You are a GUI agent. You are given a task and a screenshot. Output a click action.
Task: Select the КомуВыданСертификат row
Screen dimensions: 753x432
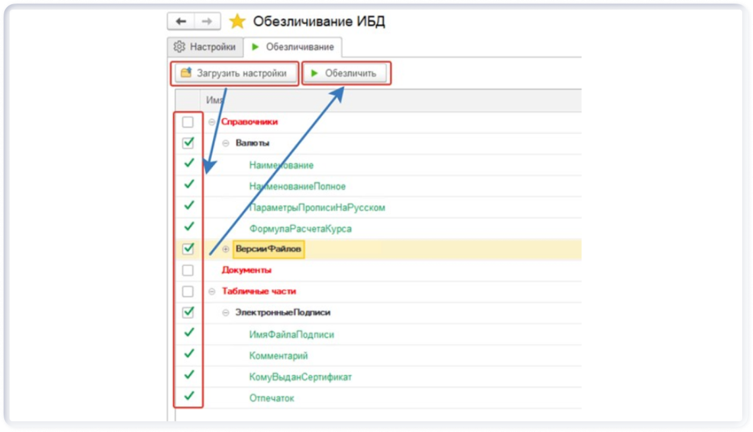click(301, 377)
